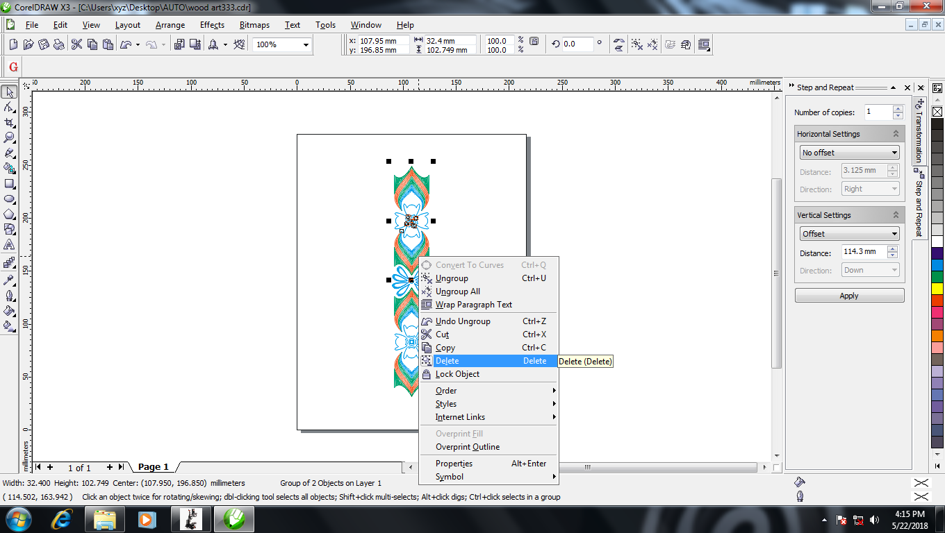Choose Delete from the context menu
The height and width of the screenshot is (533, 945).
pos(488,361)
